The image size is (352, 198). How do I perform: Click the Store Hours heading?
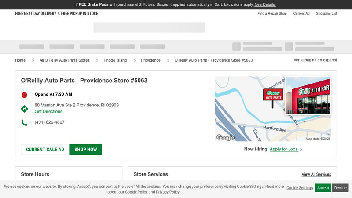35,174
